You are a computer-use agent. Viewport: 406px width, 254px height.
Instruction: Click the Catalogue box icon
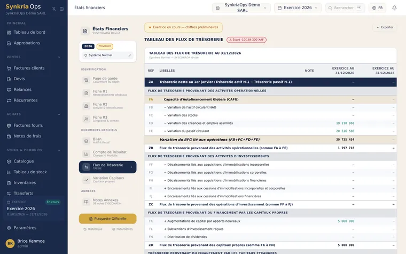tap(9, 161)
